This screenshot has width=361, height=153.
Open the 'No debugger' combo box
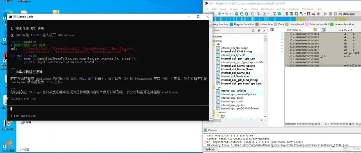[349, 14]
